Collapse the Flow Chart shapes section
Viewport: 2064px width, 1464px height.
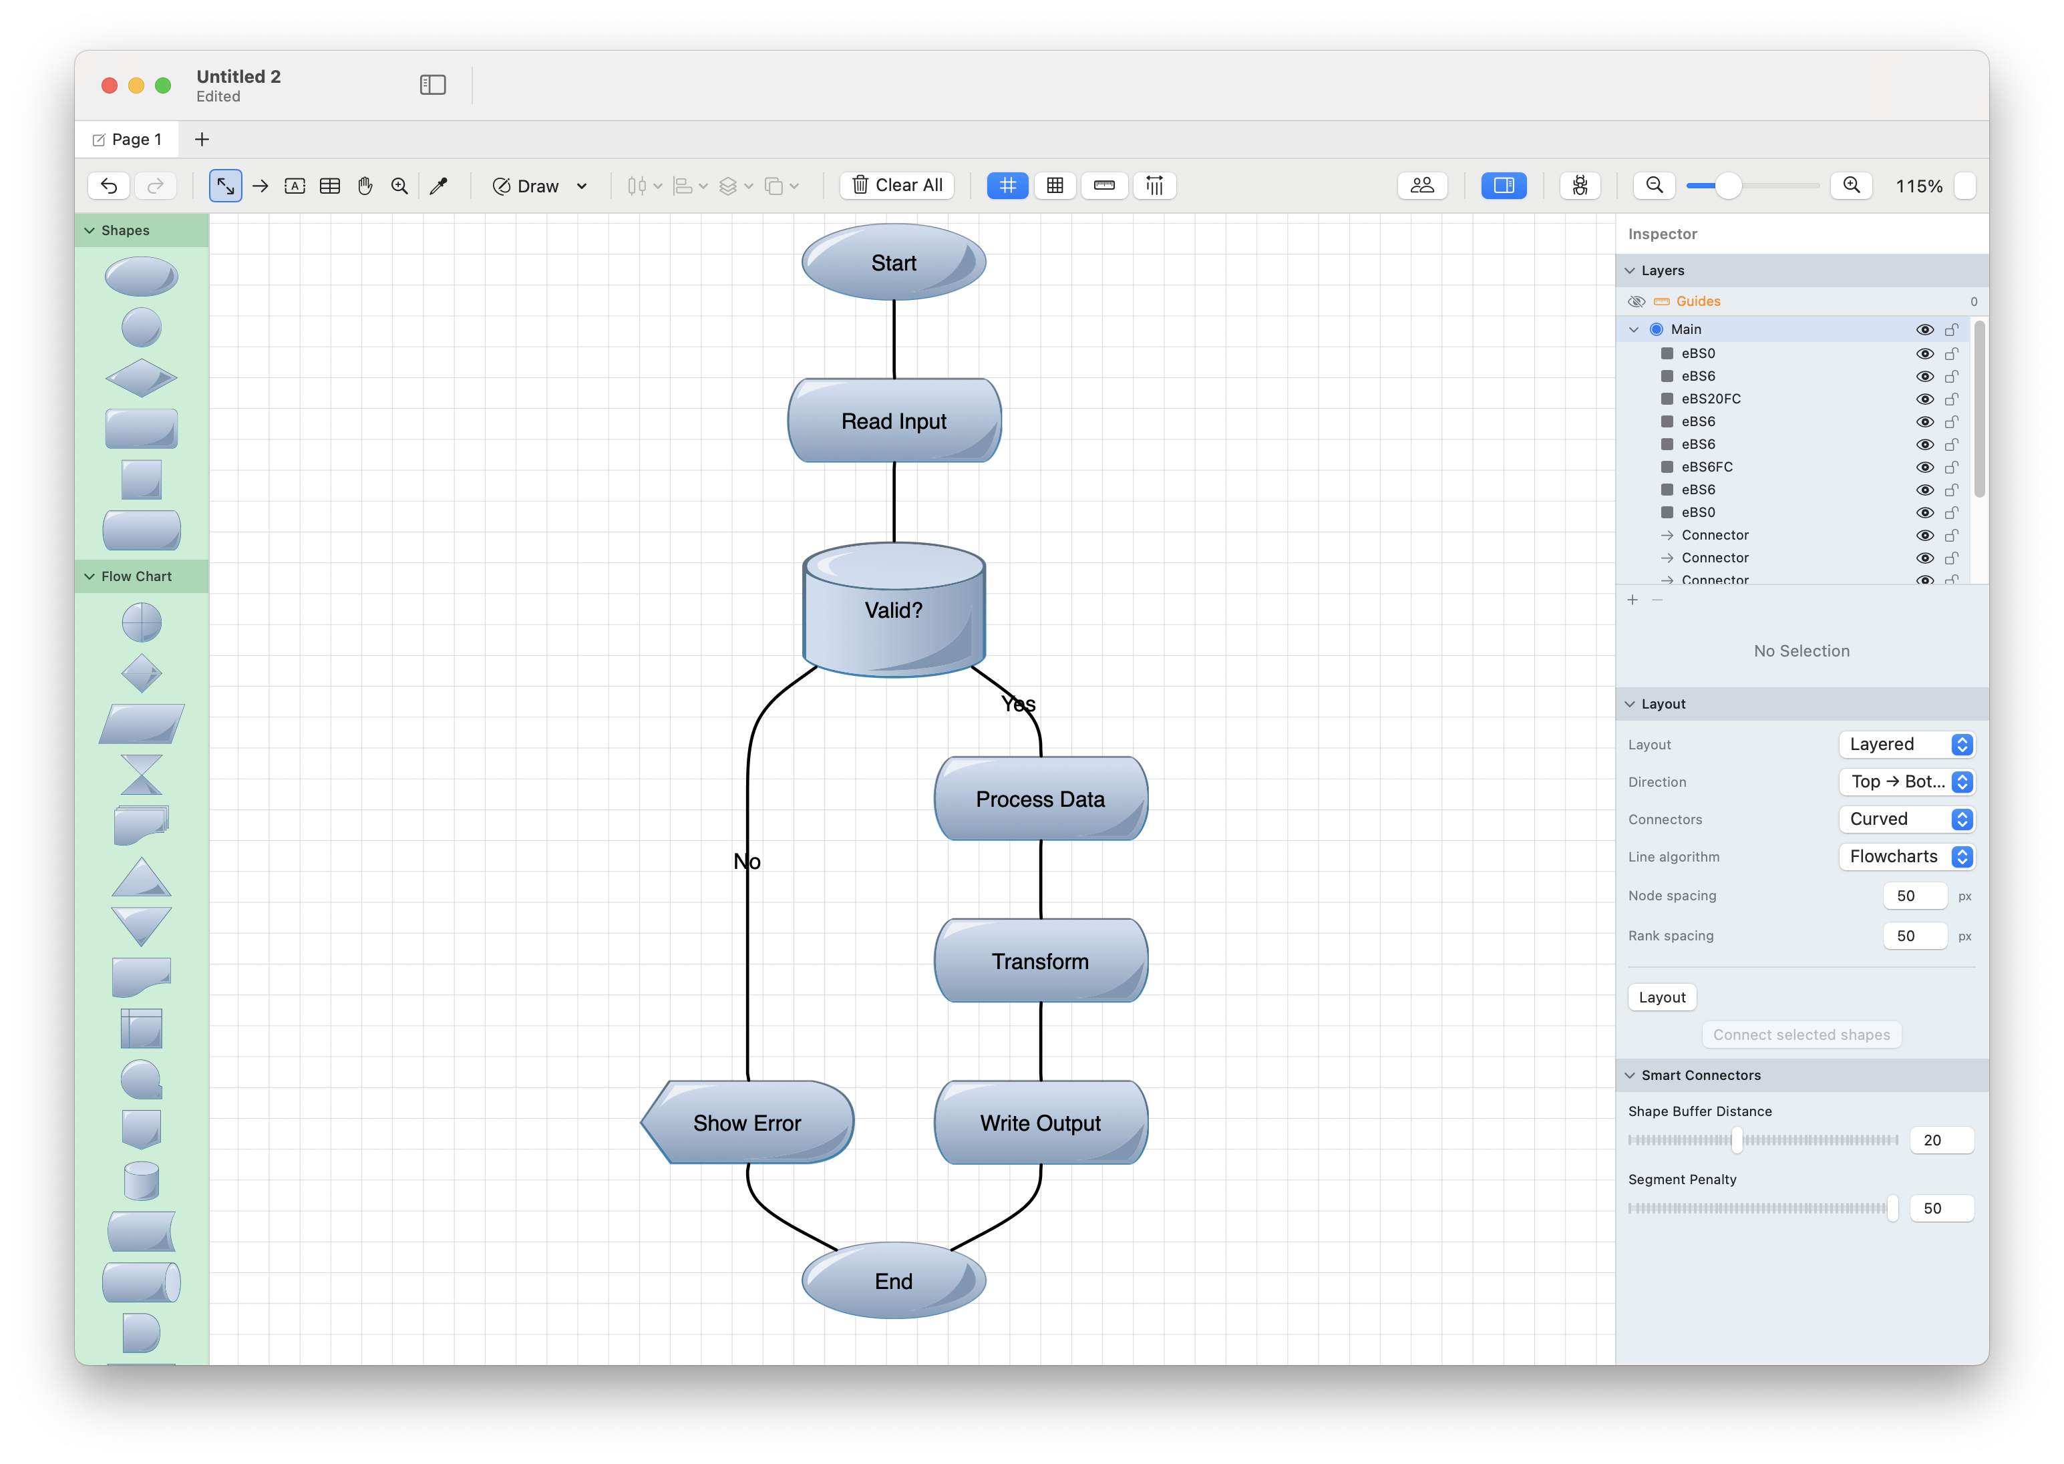point(90,577)
